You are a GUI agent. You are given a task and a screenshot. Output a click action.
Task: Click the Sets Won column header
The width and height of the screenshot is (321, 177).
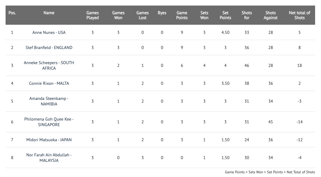coord(204,15)
